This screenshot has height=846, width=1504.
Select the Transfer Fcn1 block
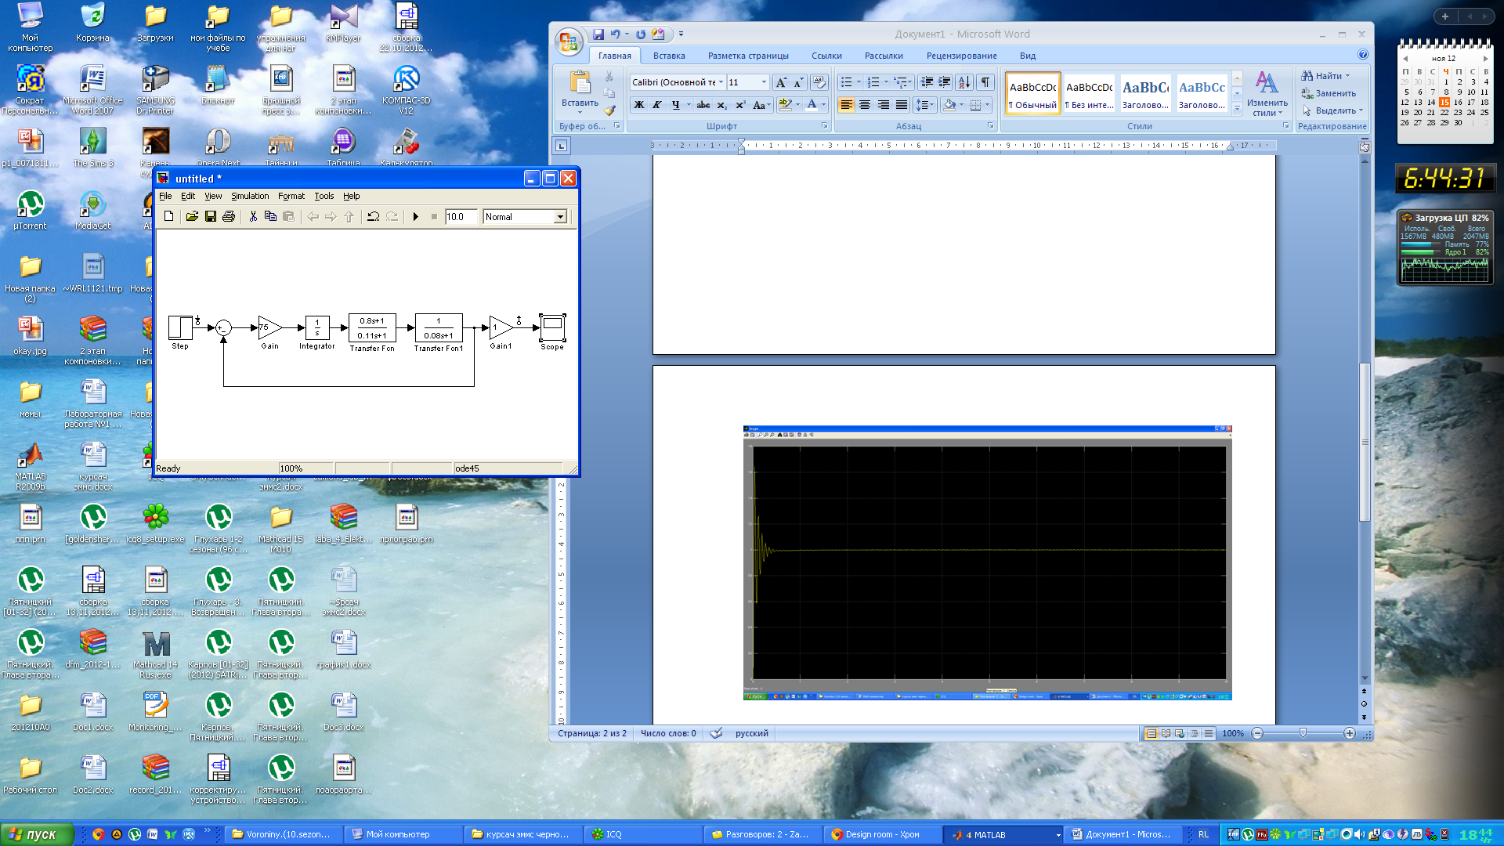pyautogui.click(x=439, y=327)
